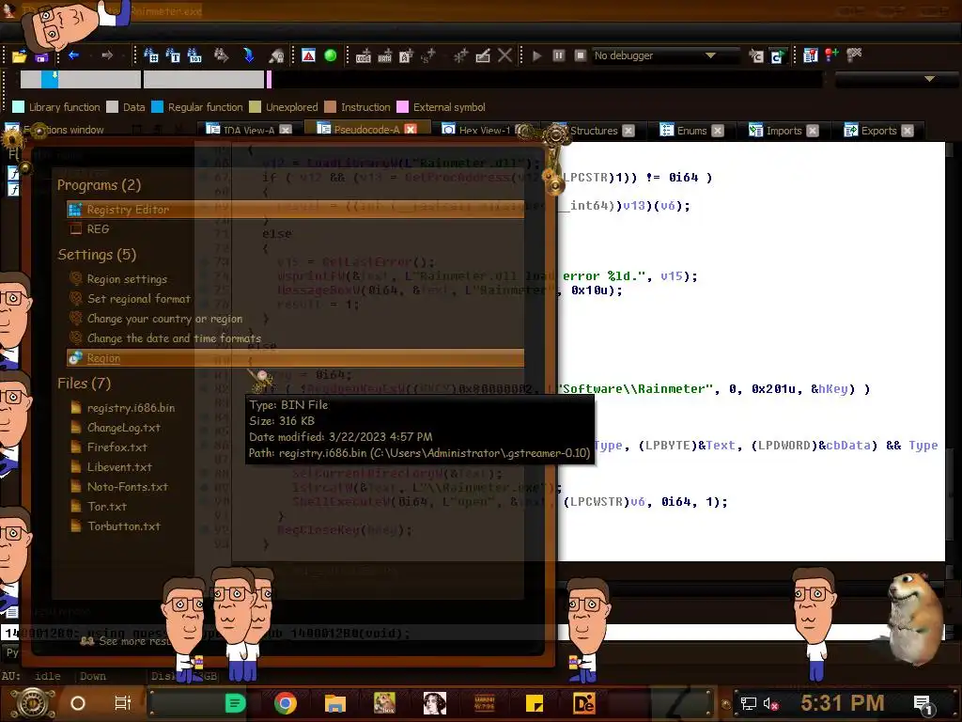
Task: Open Libevent.txt file result
Action: click(119, 466)
